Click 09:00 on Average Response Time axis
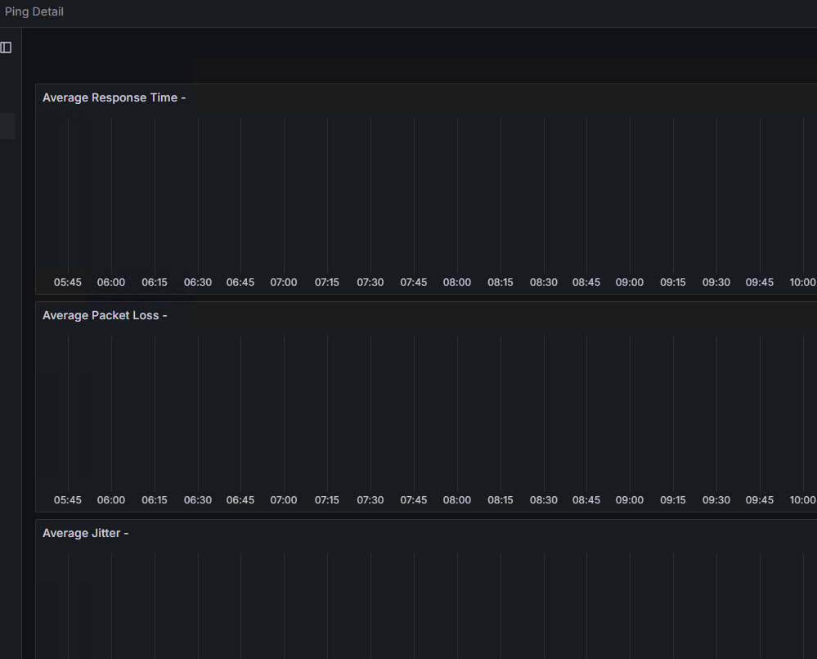The width and height of the screenshot is (817, 659). [x=630, y=282]
